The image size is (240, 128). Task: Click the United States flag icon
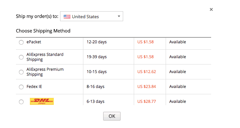tap(67, 17)
